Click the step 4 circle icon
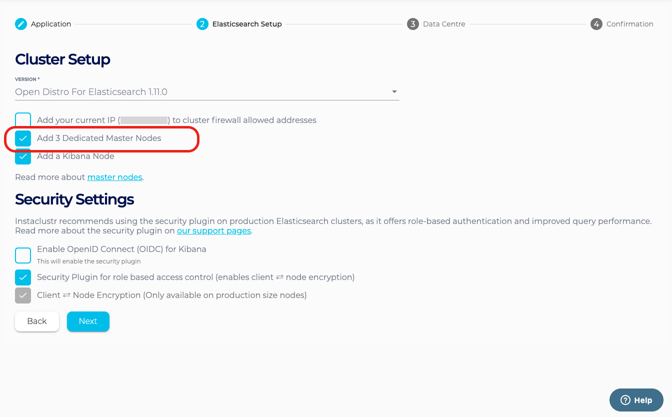The height and width of the screenshot is (417, 672). pyautogui.click(x=596, y=23)
